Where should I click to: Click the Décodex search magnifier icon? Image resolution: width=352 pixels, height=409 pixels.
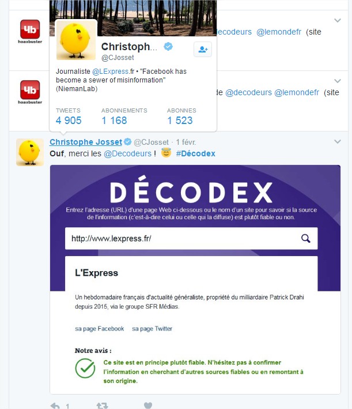pyautogui.click(x=305, y=238)
